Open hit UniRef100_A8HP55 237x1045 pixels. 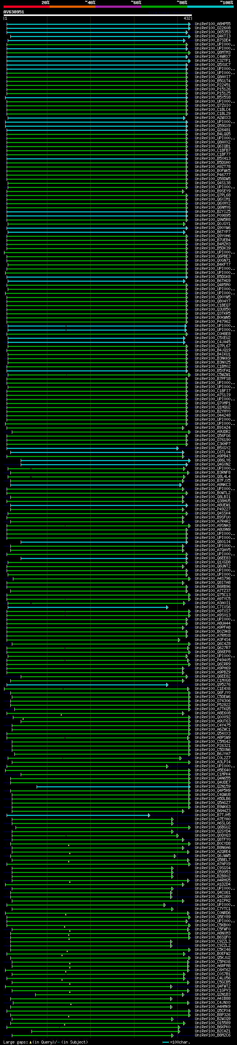point(213,24)
